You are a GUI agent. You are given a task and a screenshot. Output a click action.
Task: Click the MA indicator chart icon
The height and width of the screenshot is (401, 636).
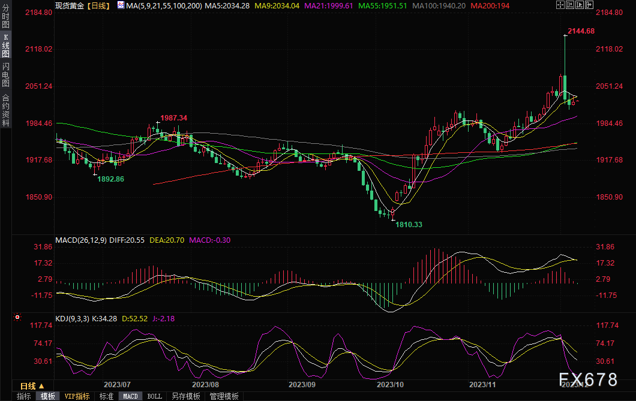[x=121, y=5]
